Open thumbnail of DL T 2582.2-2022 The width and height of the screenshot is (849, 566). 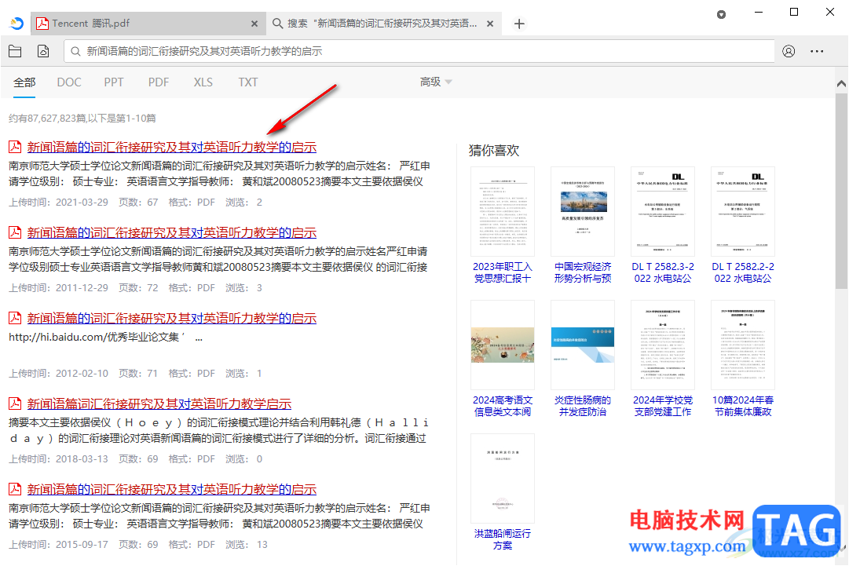[743, 212]
